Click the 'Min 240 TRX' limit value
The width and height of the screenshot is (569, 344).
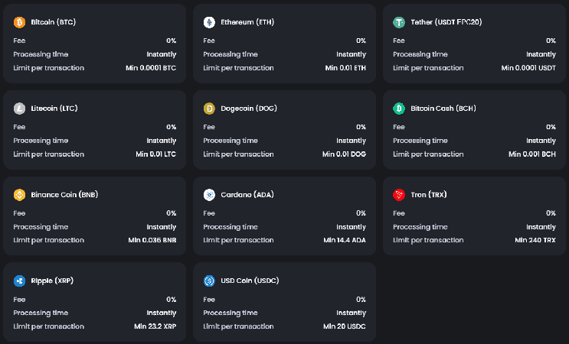click(x=535, y=240)
